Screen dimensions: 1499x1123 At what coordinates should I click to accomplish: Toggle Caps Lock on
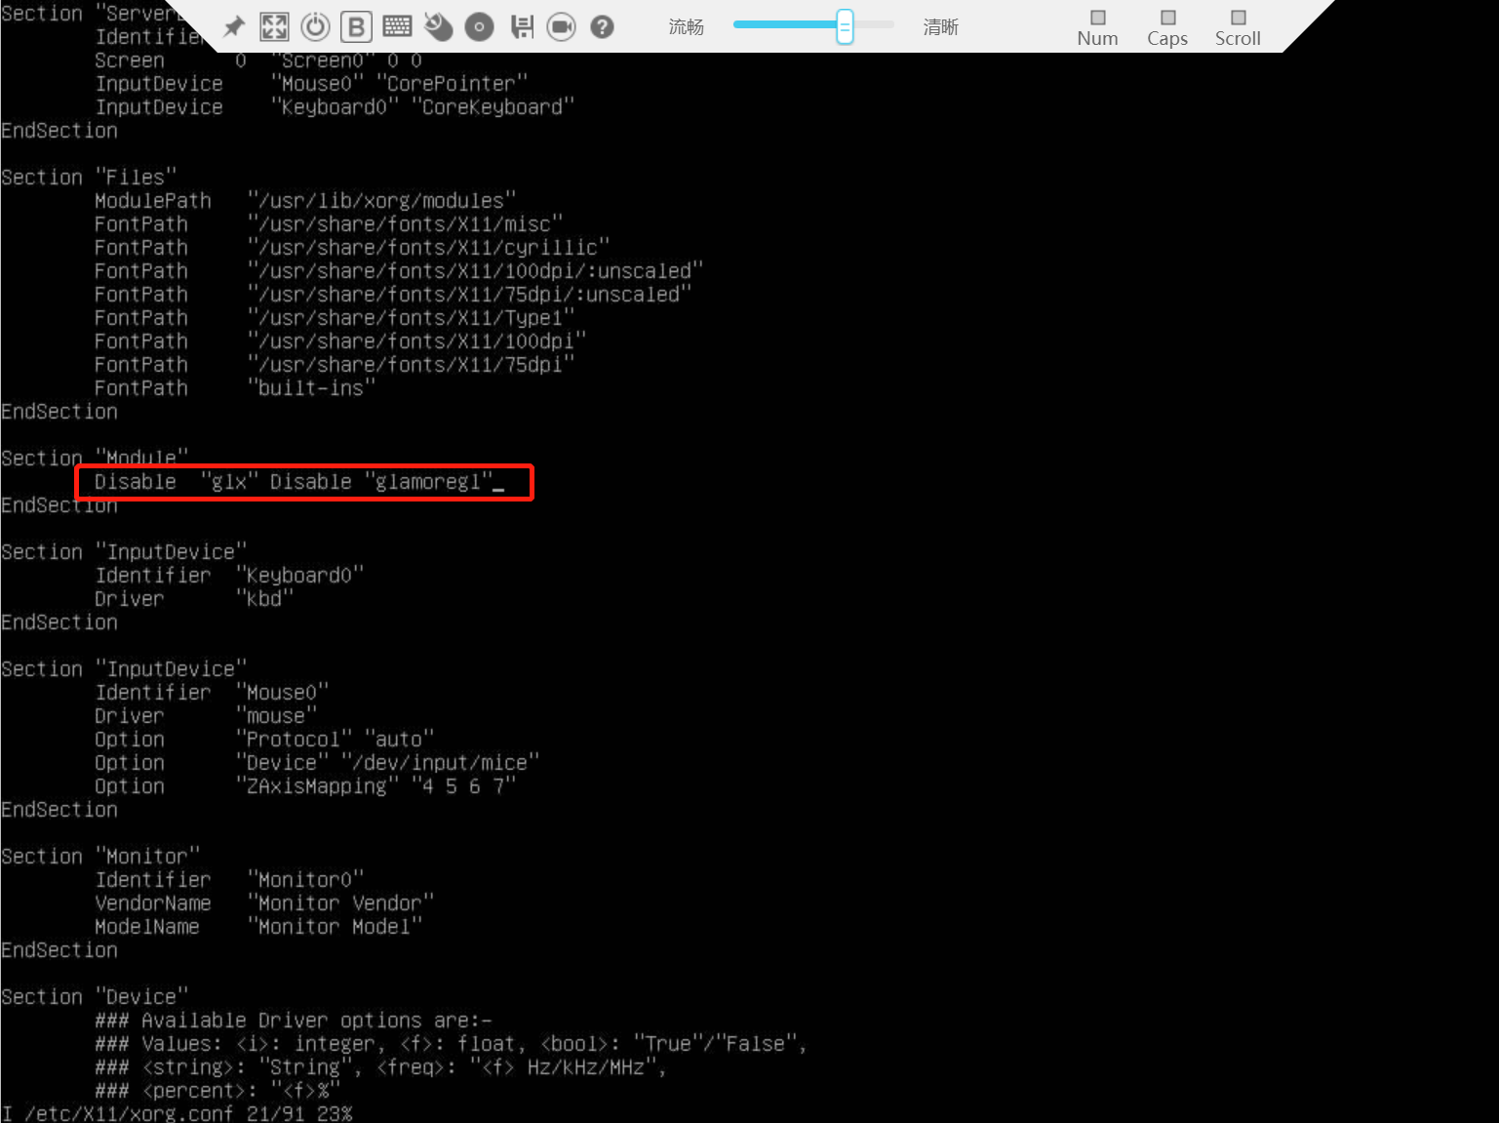pyautogui.click(x=1166, y=26)
